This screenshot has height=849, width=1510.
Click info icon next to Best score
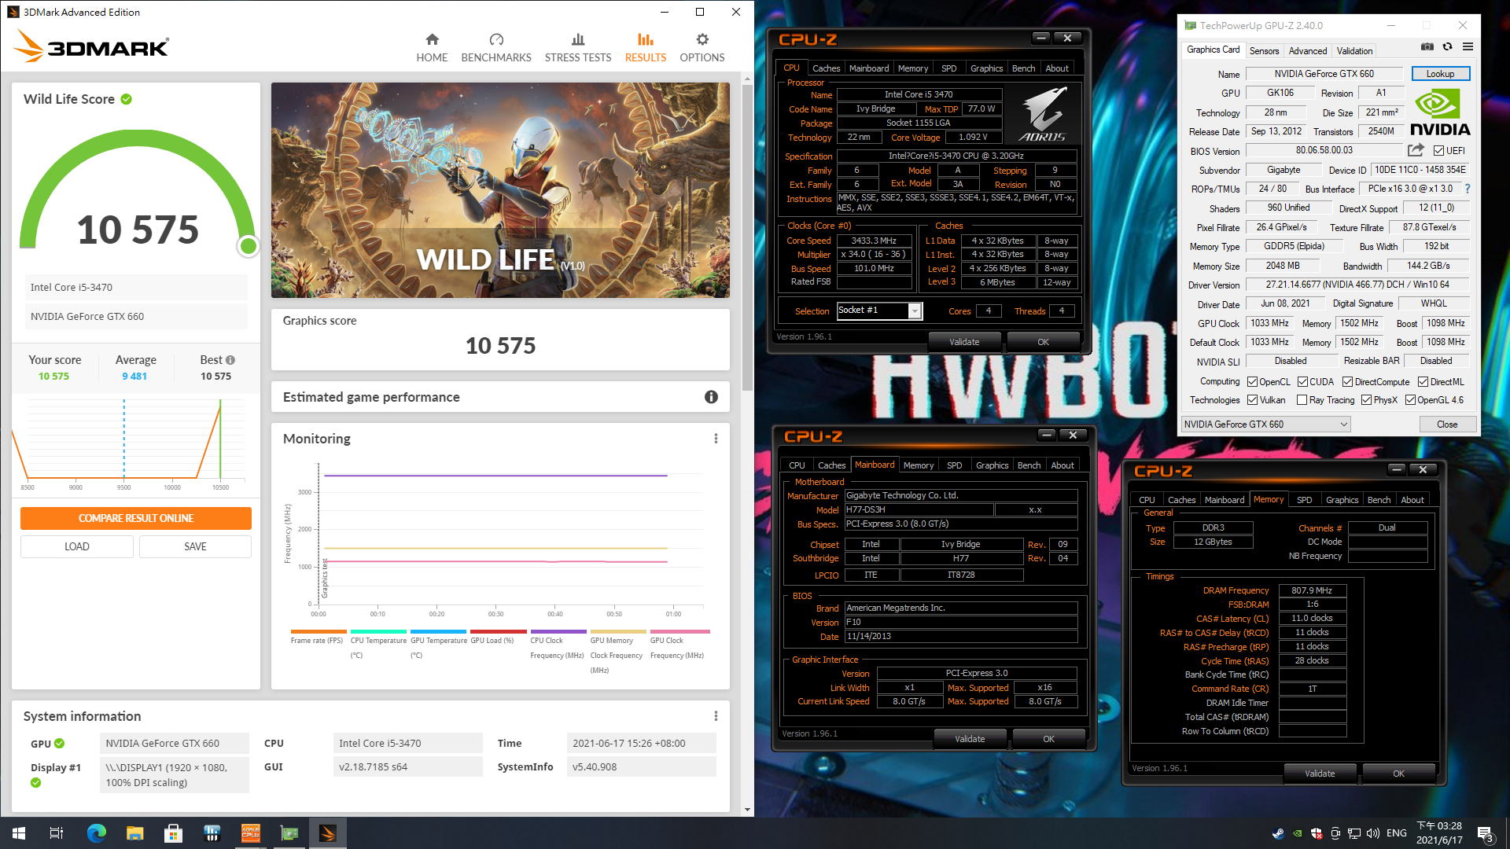pyautogui.click(x=230, y=360)
